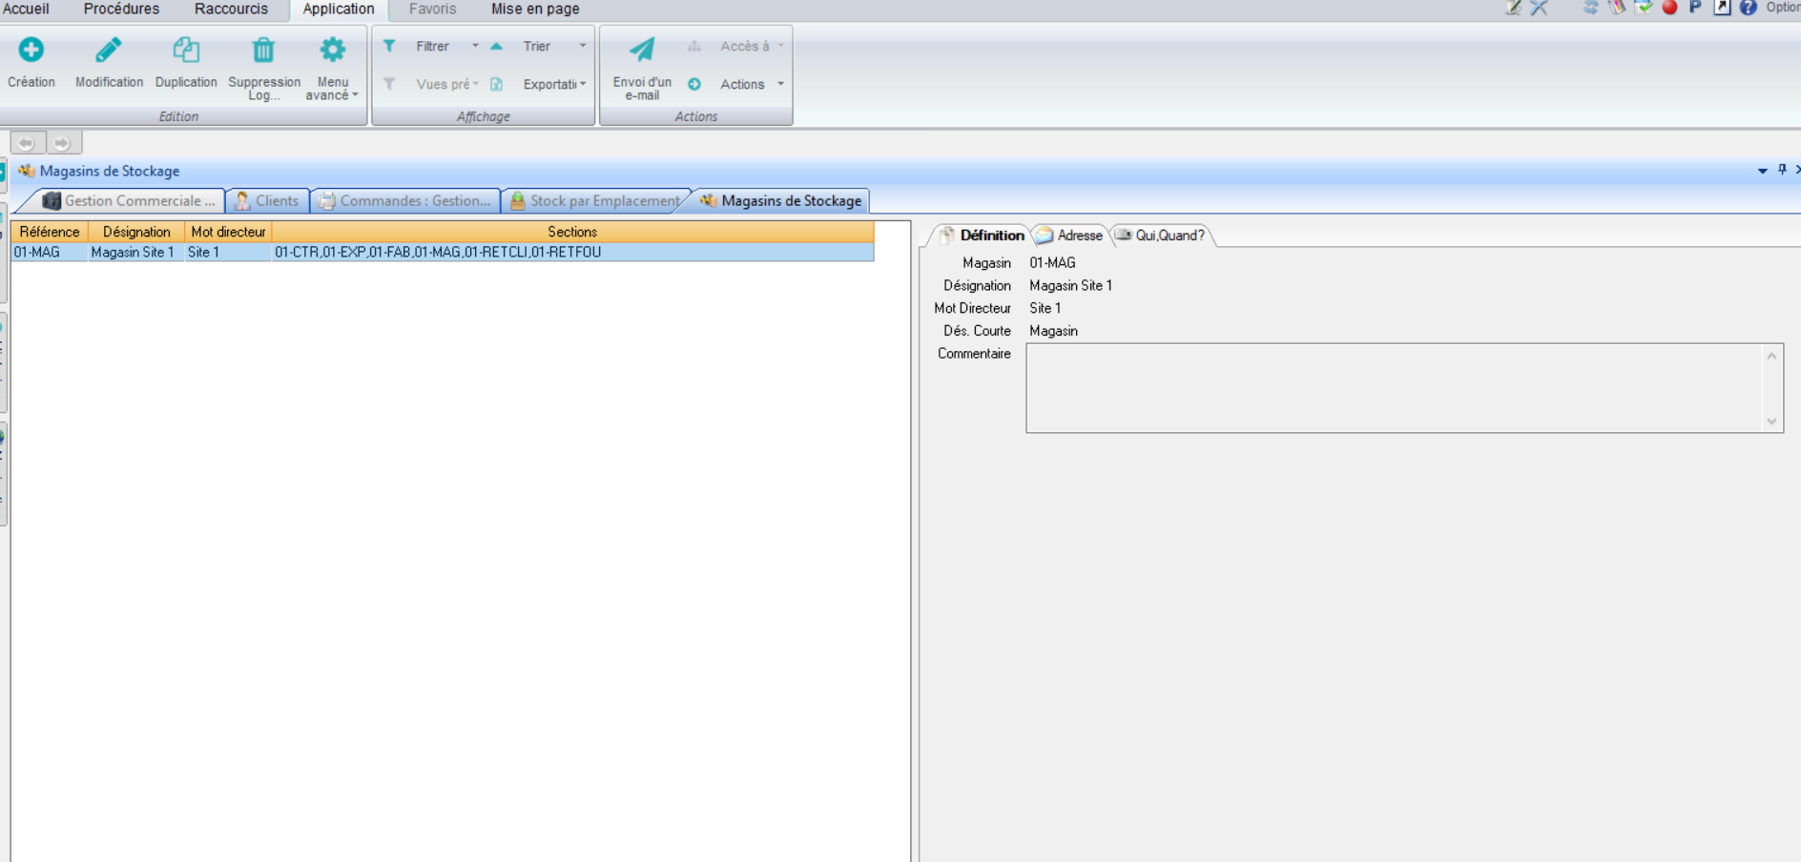Pin the Magasins de Stockage panel
The height and width of the screenshot is (862, 1801).
pyautogui.click(x=1782, y=170)
